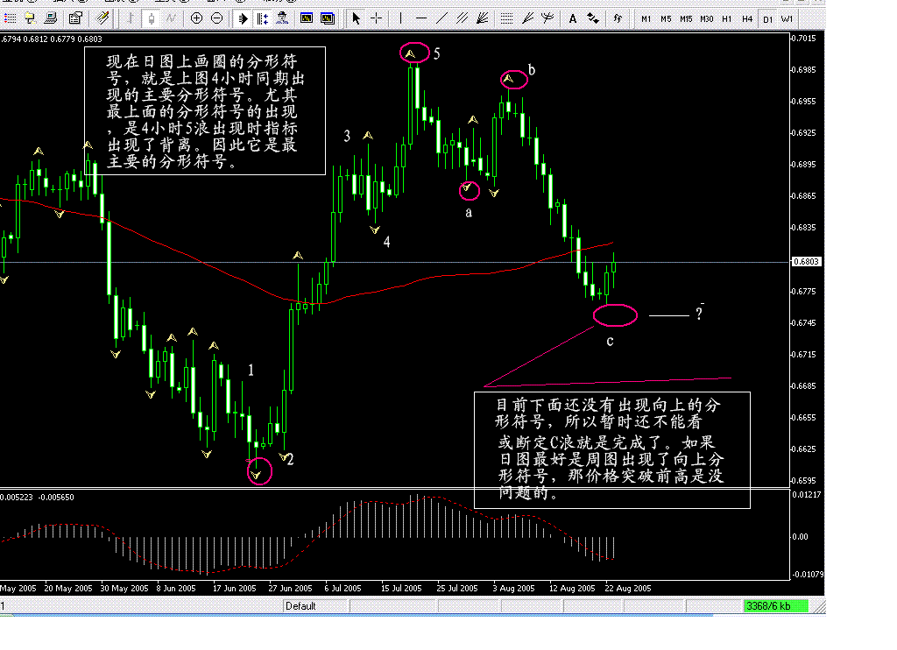The width and height of the screenshot is (897, 650).
Task: Zoom out the chart
Action: click(217, 18)
